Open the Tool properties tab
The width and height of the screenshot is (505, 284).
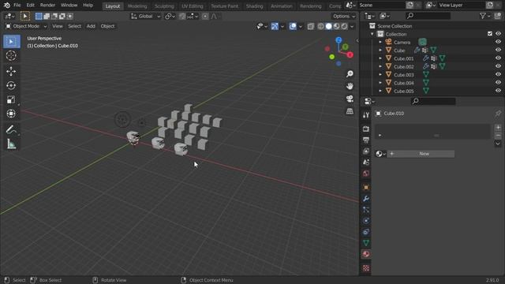pos(366,115)
